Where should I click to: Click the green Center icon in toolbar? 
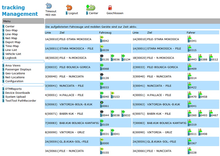(x=91, y=7)
